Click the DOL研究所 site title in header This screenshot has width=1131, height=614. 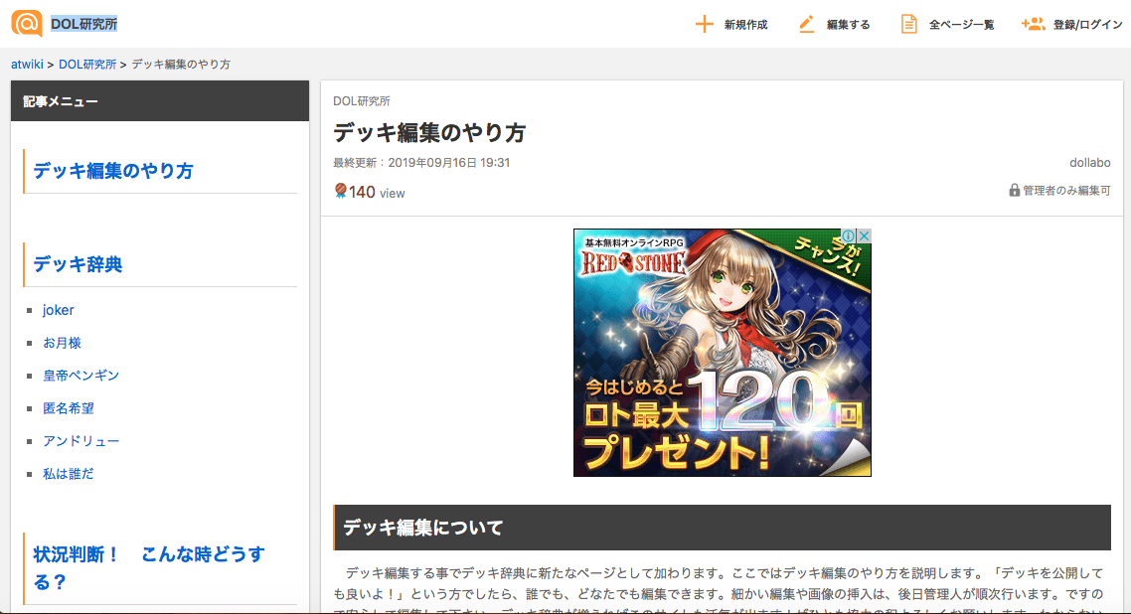(83, 24)
